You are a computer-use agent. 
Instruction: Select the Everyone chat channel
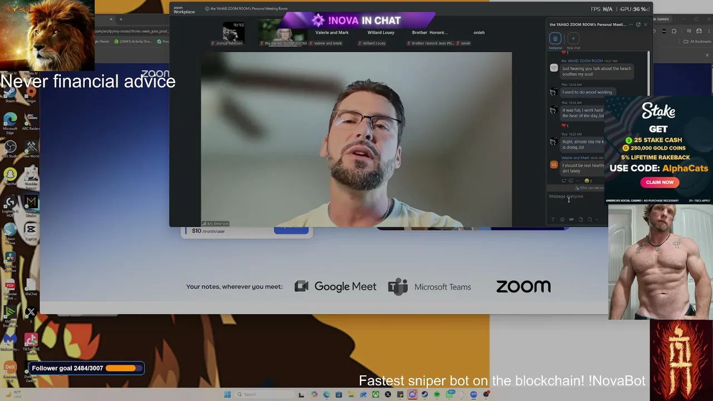pos(555,40)
